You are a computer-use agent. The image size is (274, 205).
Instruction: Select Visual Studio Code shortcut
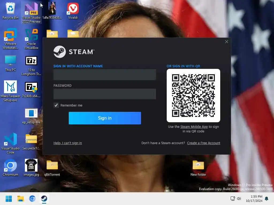click(x=10, y=143)
